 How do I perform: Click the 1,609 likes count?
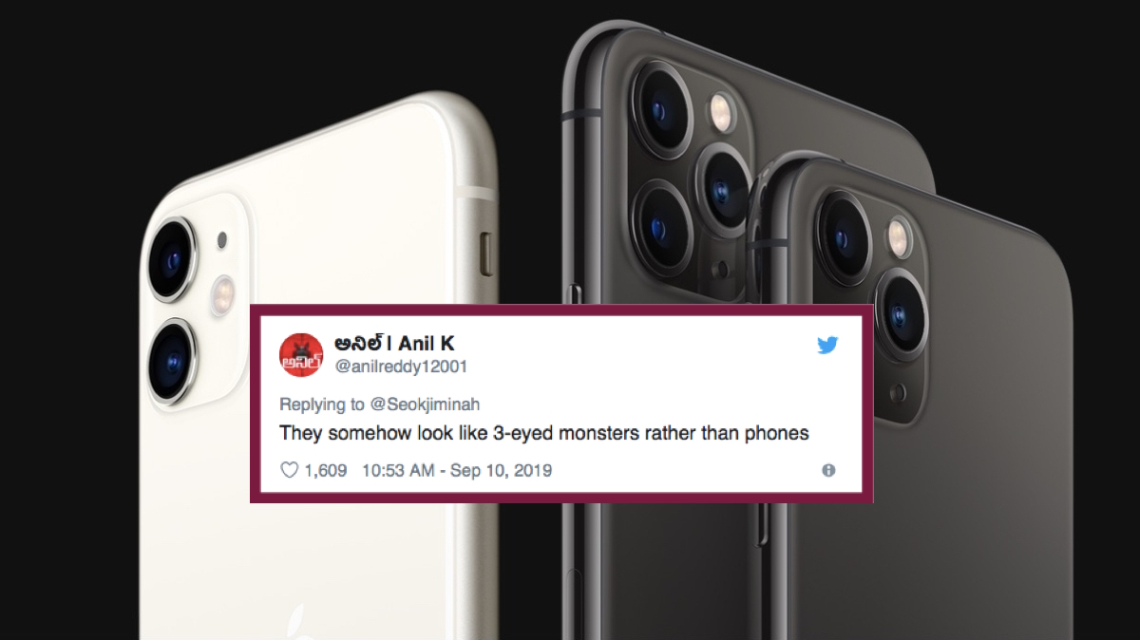click(x=326, y=470)
